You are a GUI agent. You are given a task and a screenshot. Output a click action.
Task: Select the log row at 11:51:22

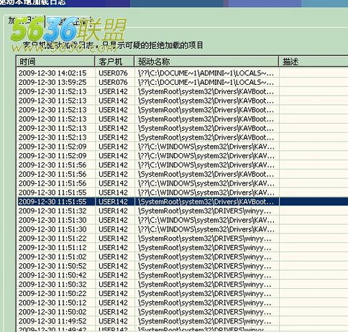click(183, 239)
